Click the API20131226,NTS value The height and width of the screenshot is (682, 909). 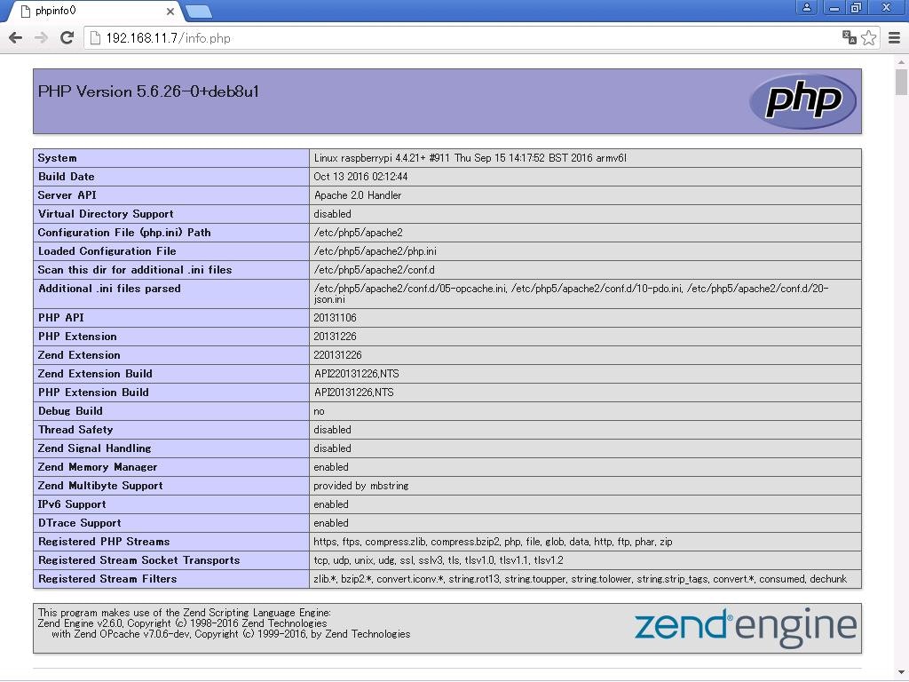point(353,392)
